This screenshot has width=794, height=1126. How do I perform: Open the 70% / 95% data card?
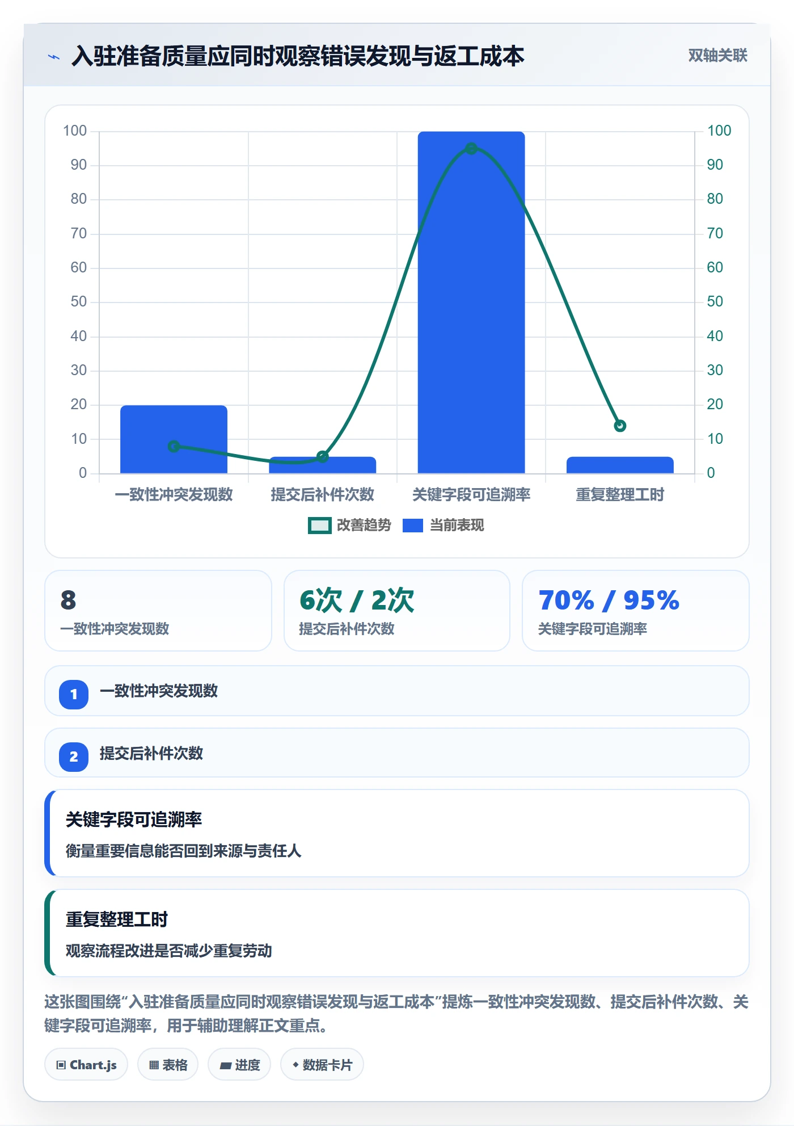point(636,611)
